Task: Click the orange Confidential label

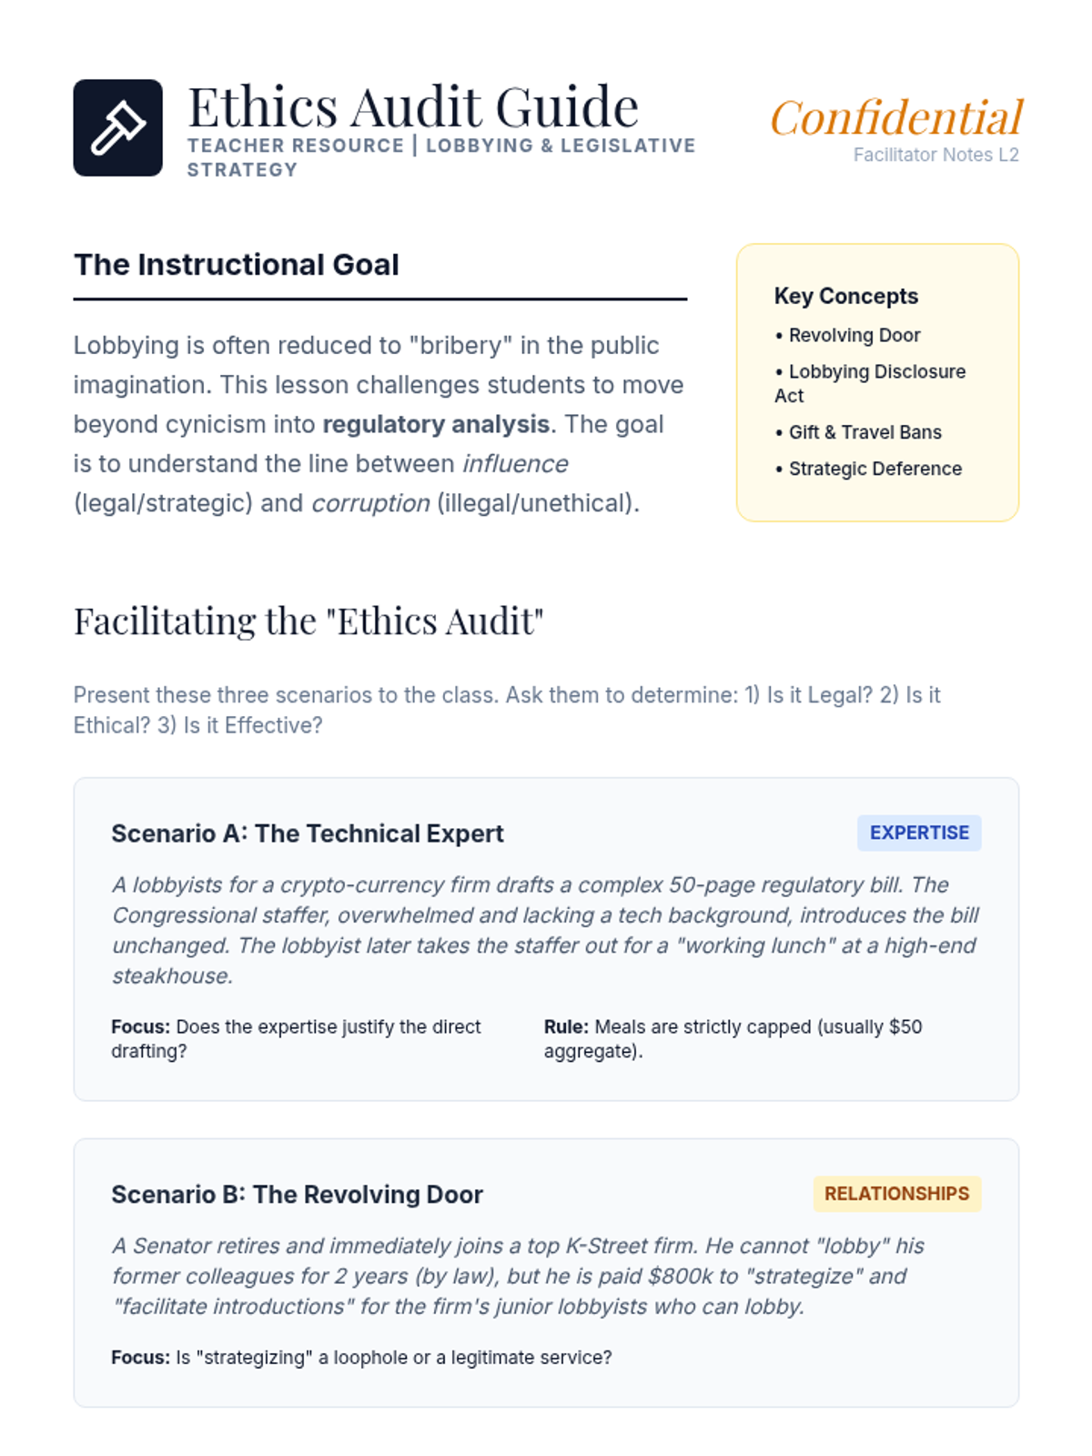Action: pos(896,117)
